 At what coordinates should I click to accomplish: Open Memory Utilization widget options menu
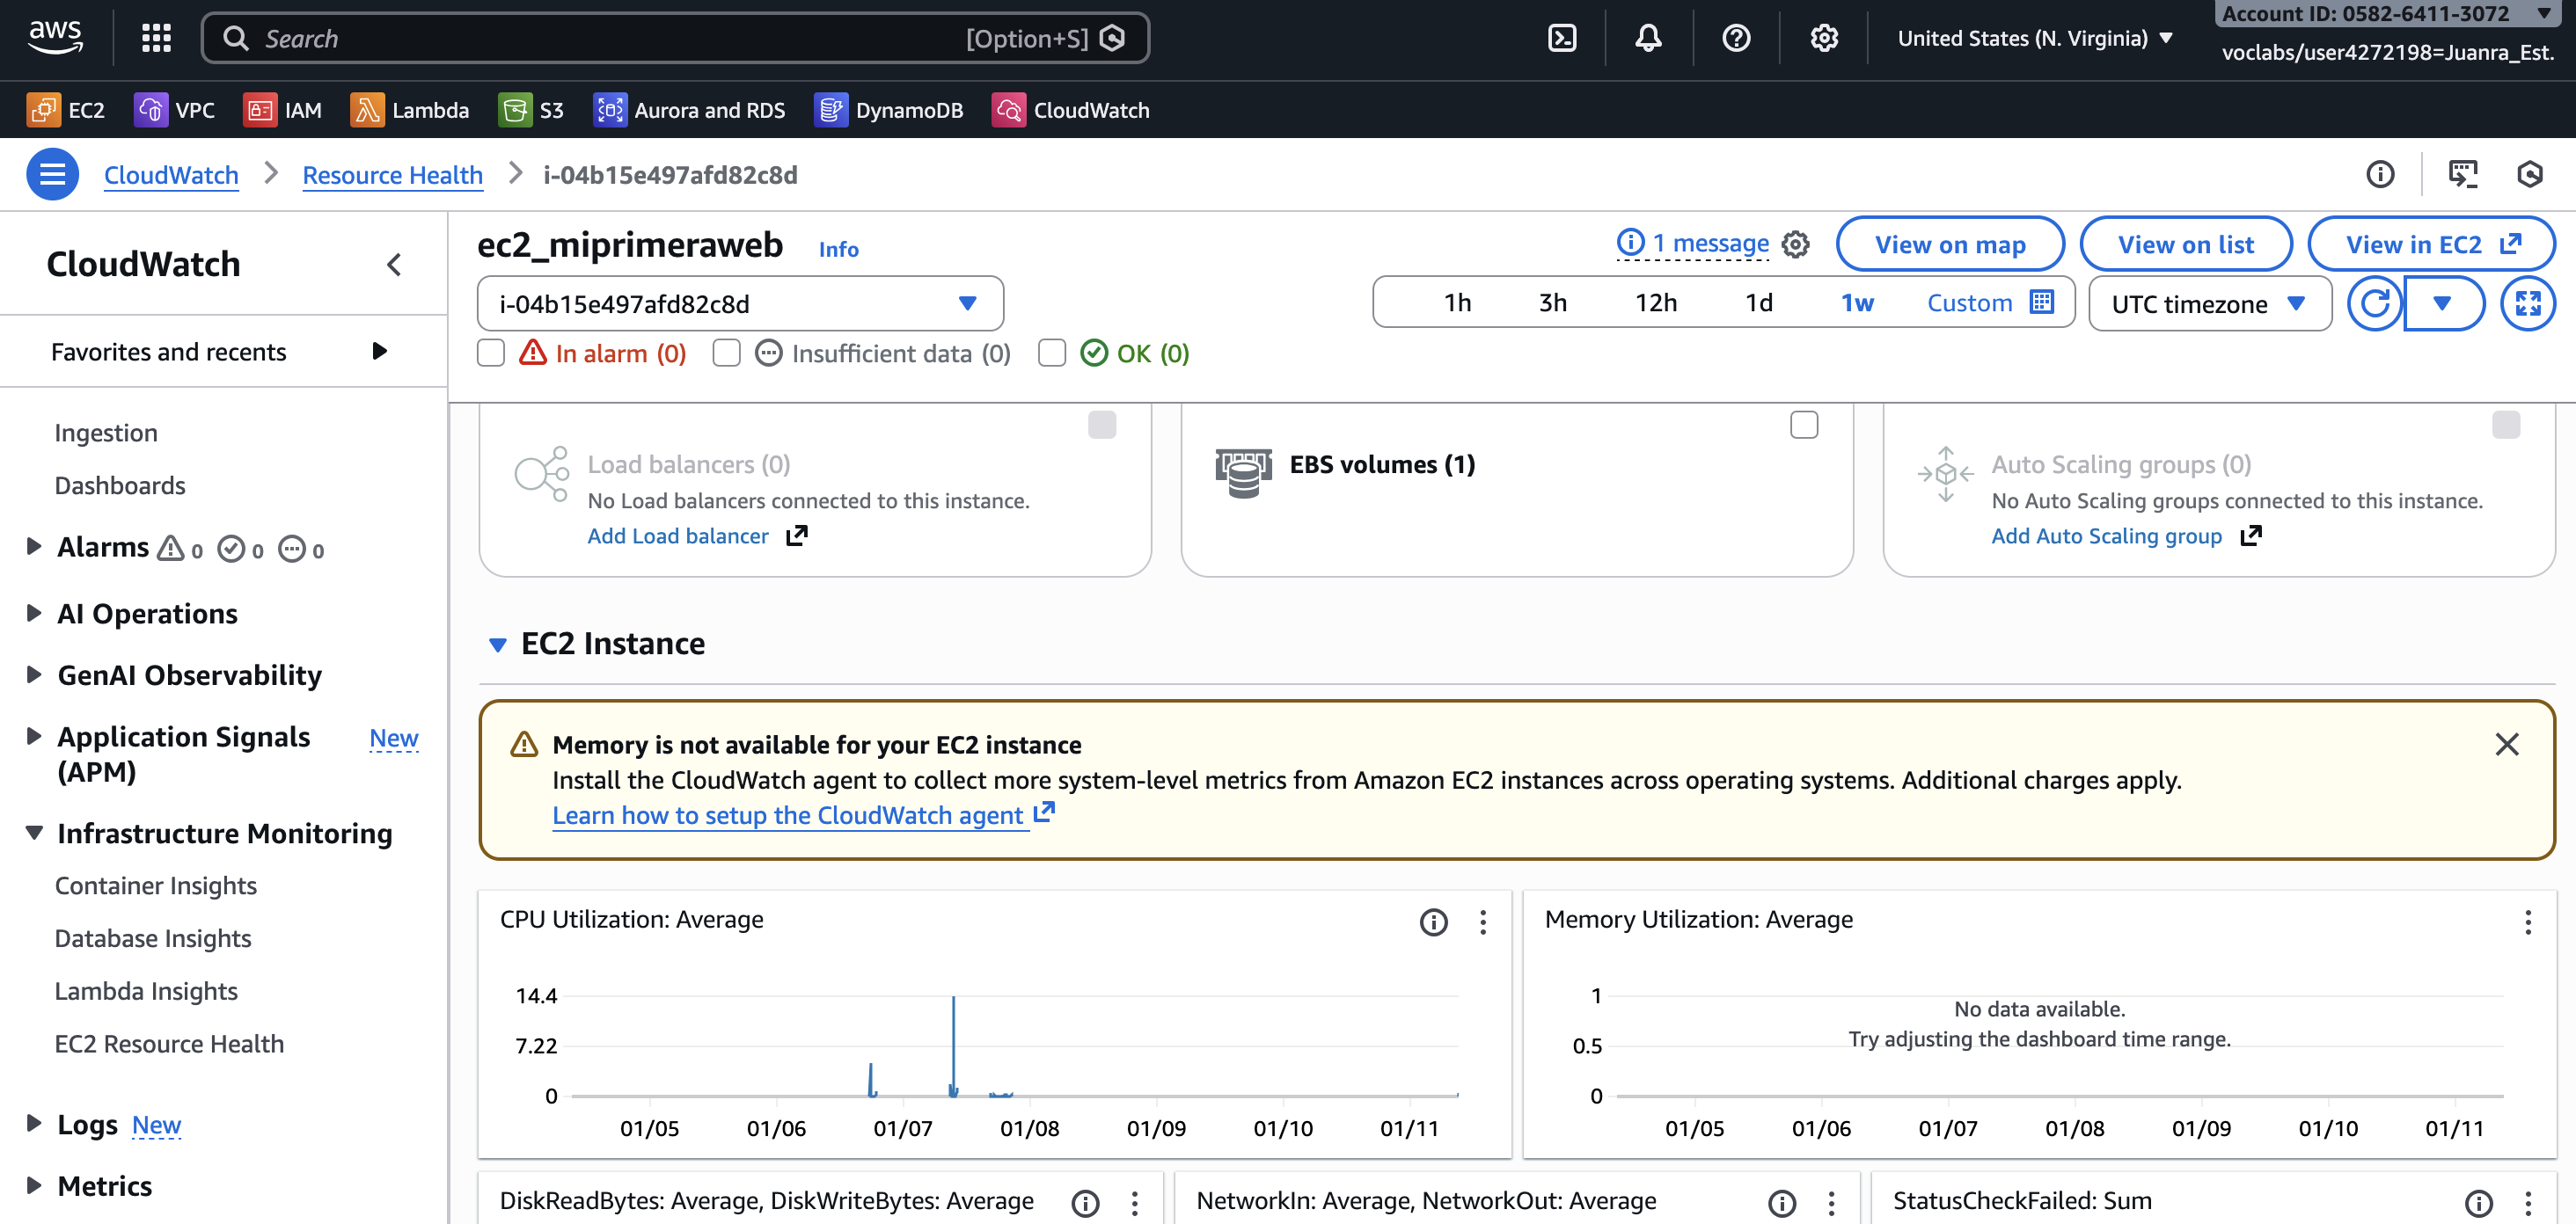pos(2527,922)
